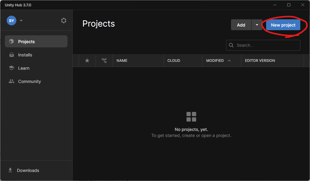Go to the Learn section

point(36,68)
